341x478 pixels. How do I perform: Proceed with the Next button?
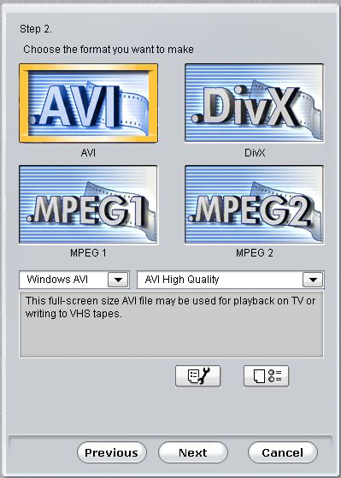pos(193,452)
